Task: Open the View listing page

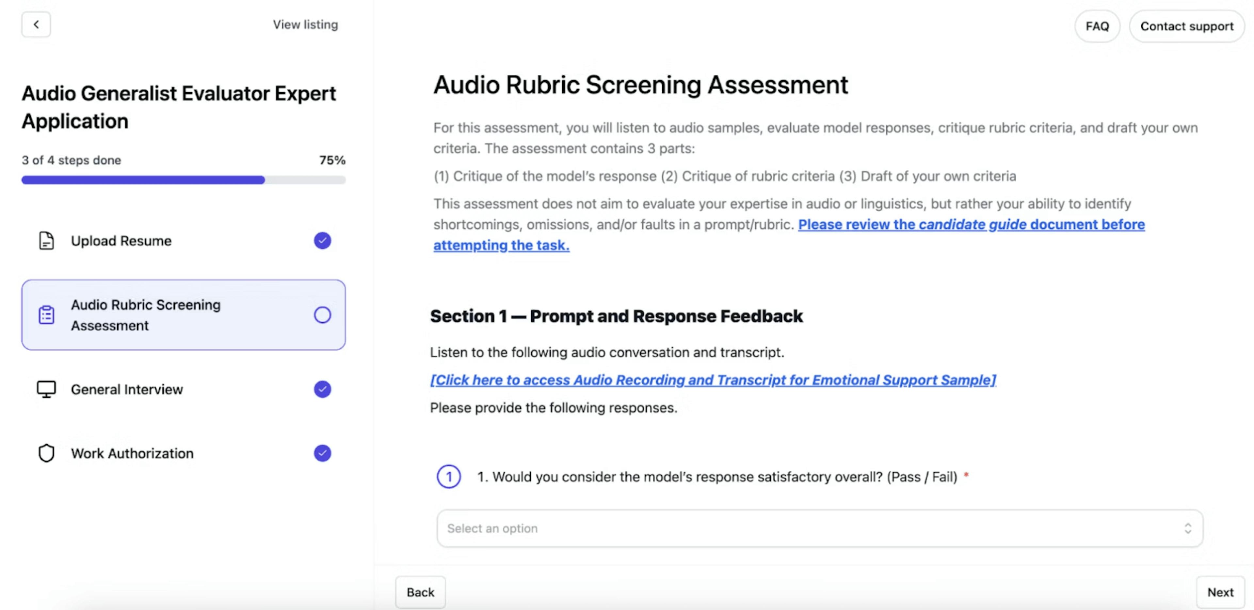Action: 305,24
